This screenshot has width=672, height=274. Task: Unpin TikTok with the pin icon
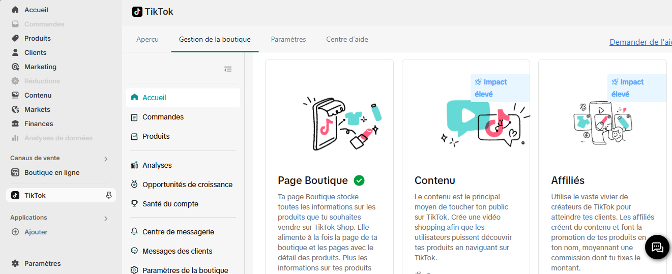108,195
